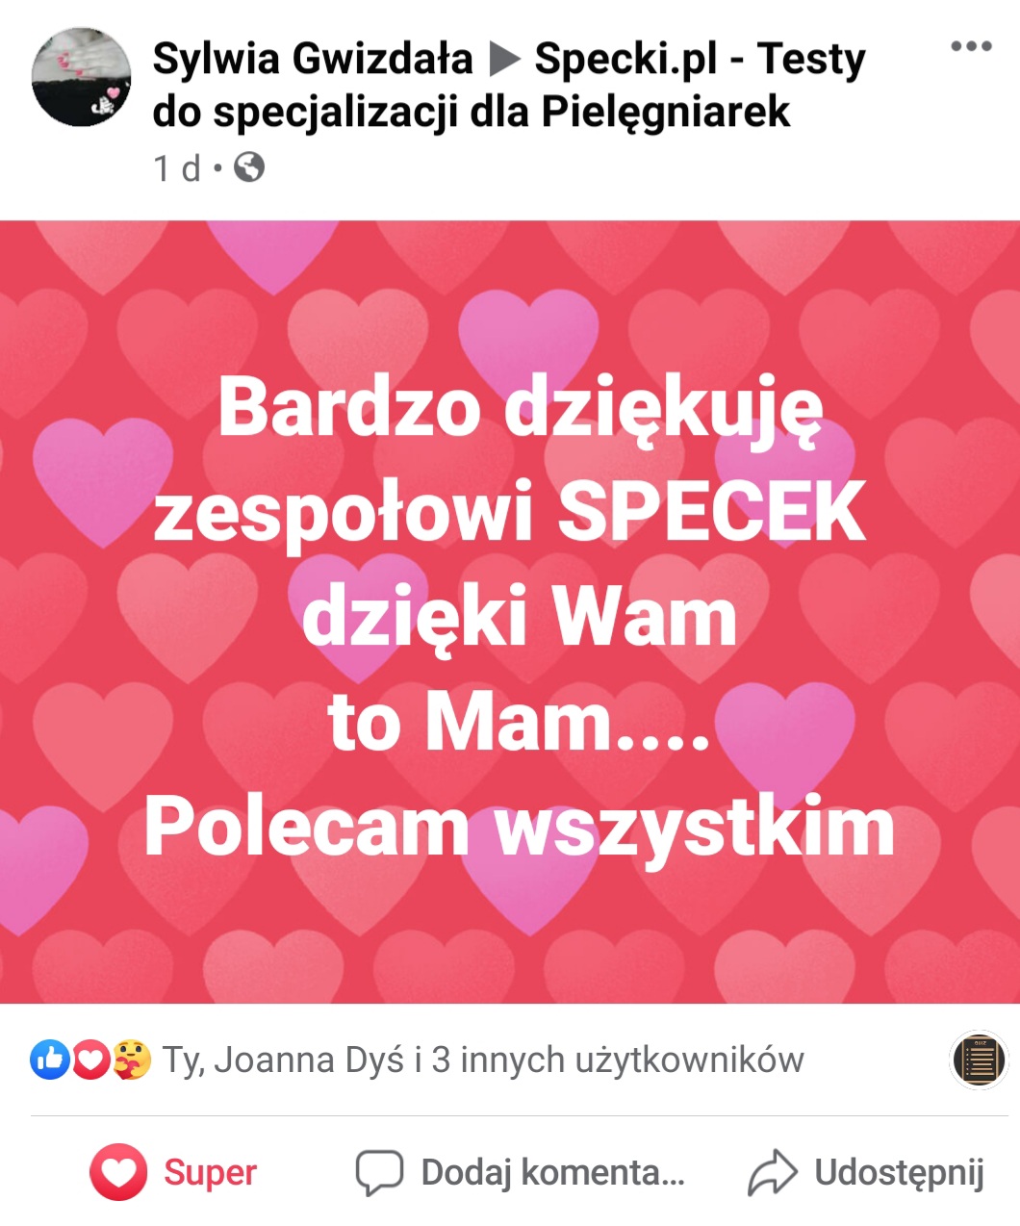
Task: Open Sylwia Gwizdała's profile picture
Action: (81, 77)
